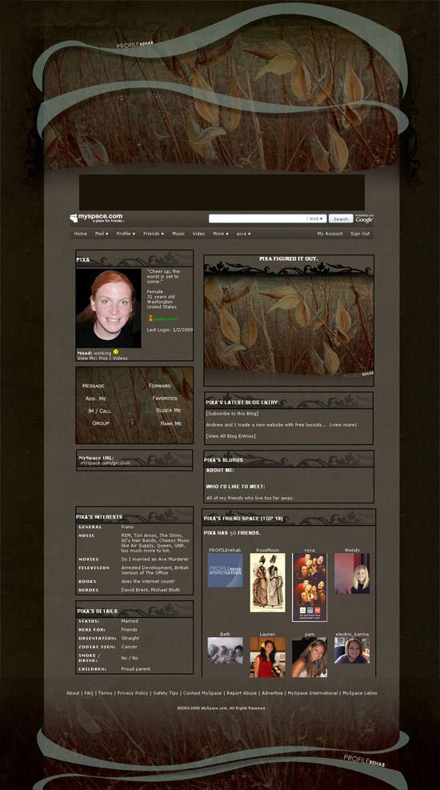Click Advertise in footer

pos(272,693)
